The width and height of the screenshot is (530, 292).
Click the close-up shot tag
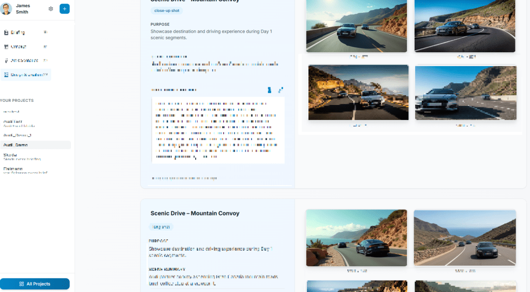[167, 11]
